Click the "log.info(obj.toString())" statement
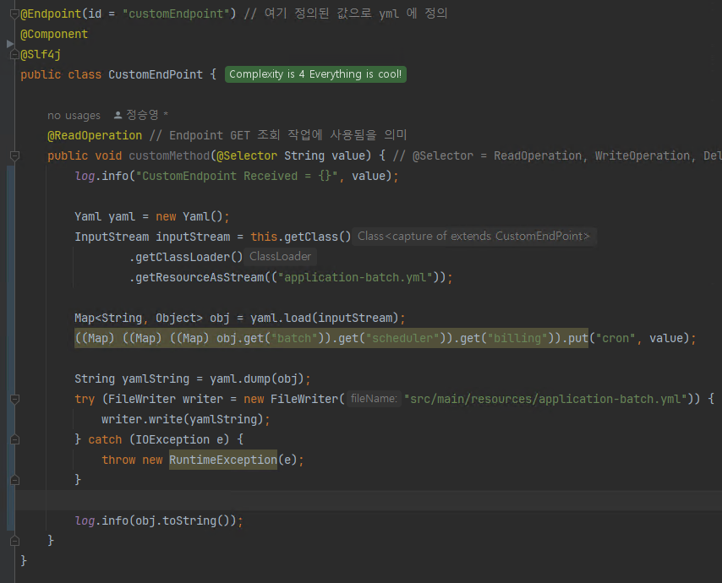The width and height of the screenshot is (722, 583). (x=159, y=520)
